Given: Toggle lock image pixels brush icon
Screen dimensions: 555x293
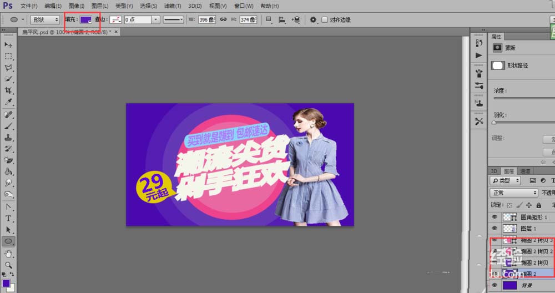Looking at the screenshot, I should (x=519, y=205).
